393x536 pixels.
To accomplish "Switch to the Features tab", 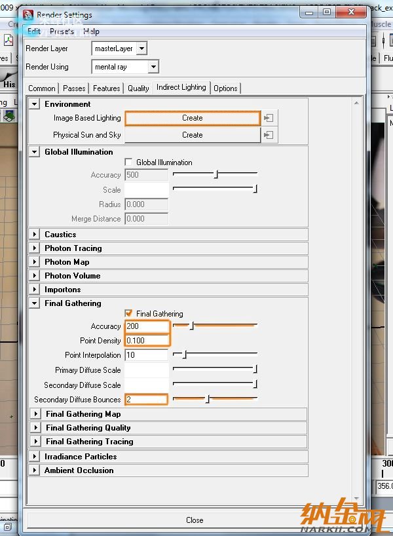I will point(106,88).
